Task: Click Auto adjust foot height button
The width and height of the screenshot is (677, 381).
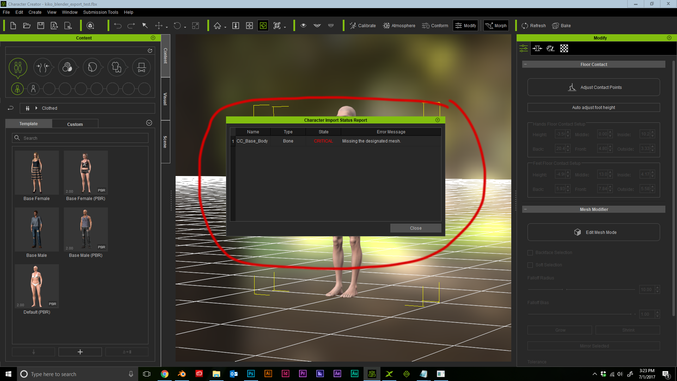Action: (594, 108)
